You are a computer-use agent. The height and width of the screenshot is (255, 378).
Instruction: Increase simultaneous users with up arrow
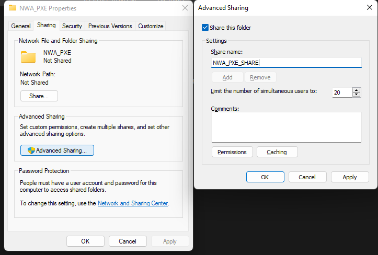(357, 90)
